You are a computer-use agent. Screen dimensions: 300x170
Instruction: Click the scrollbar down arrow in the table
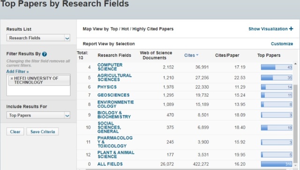[x=295, y=165]
